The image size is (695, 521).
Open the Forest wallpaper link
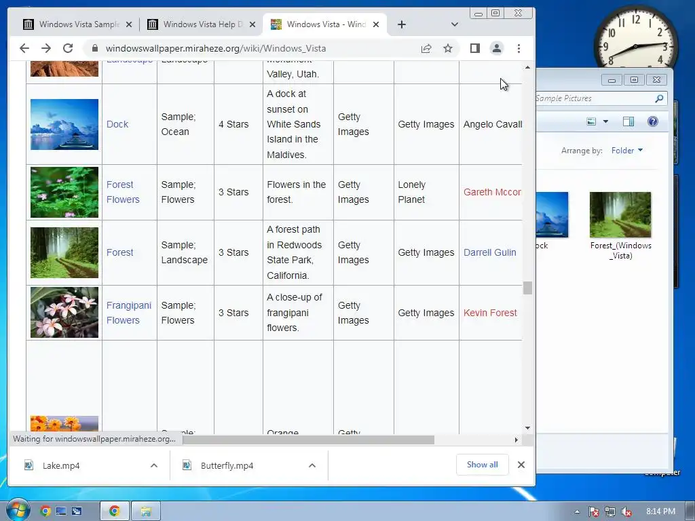(x=119, y=252)
